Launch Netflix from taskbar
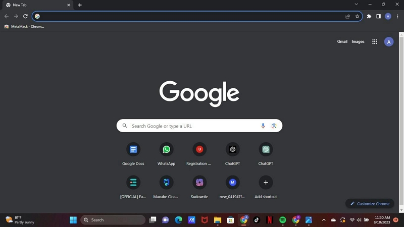Image resolution: width=404 pixels, height=227 pixels. 270,220
